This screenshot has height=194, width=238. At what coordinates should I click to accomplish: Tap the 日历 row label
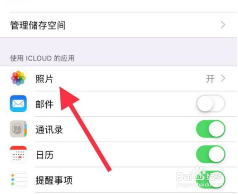(x=45, y=155)
